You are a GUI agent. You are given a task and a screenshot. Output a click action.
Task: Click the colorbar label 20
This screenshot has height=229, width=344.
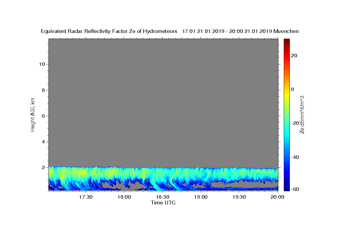pyautogui.click(x=294, y=56)
